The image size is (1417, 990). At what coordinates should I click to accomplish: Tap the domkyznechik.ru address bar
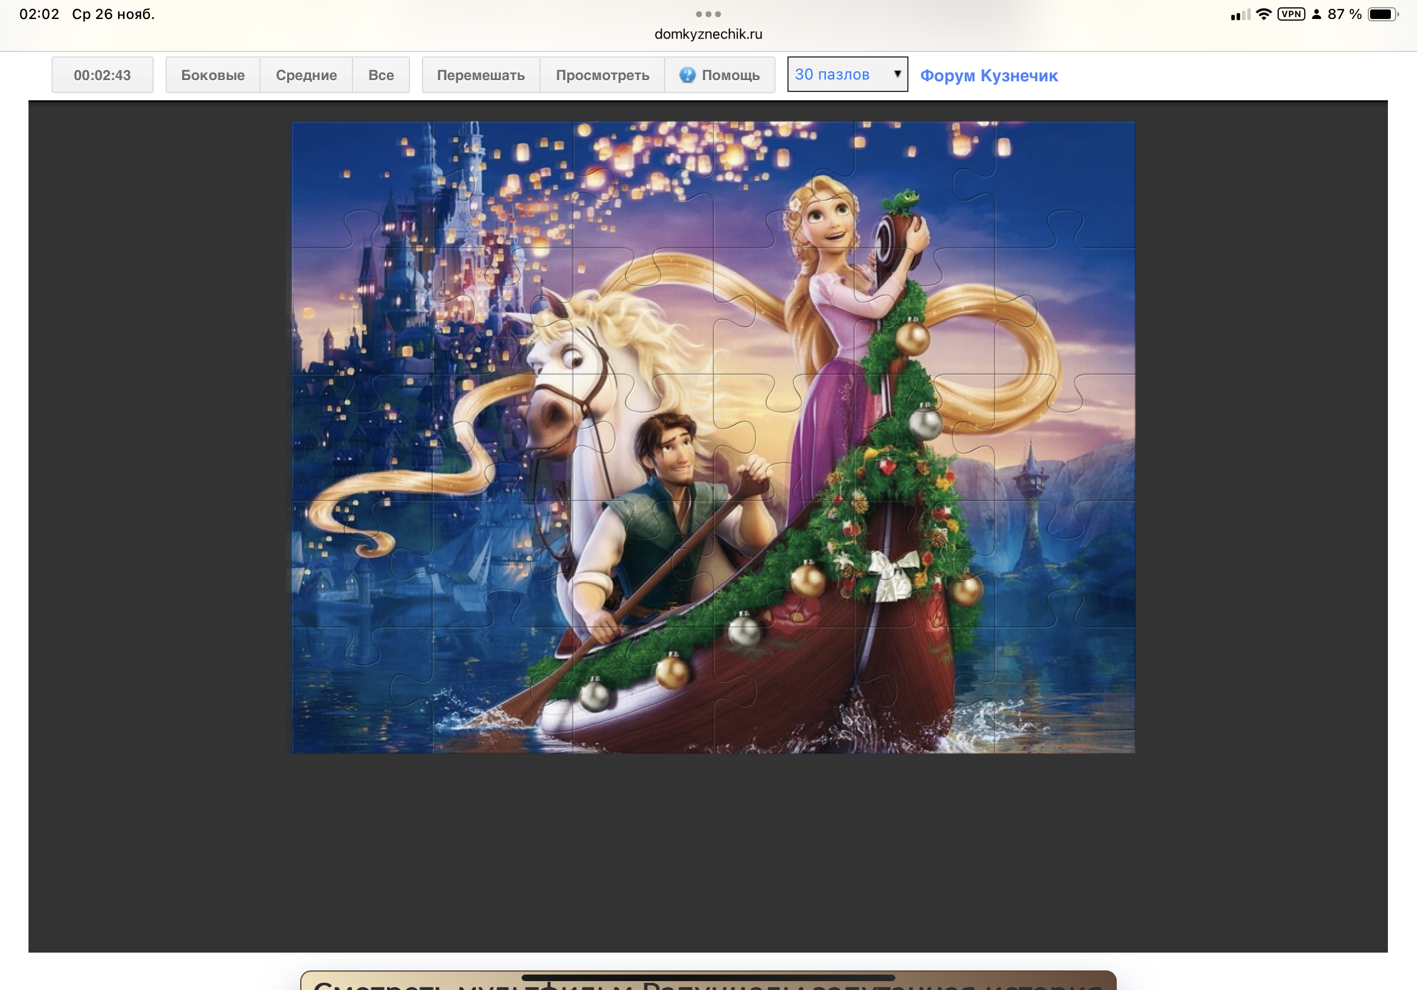coord(708,34)
